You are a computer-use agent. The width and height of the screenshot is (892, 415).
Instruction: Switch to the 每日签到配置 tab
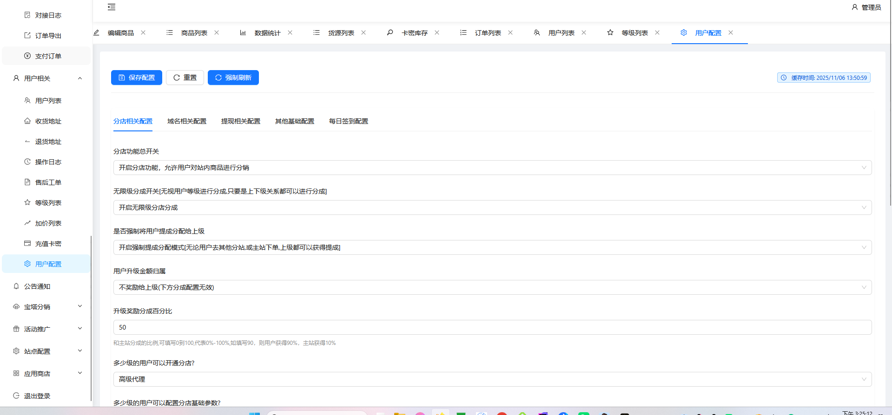click(x=348, y=121)
